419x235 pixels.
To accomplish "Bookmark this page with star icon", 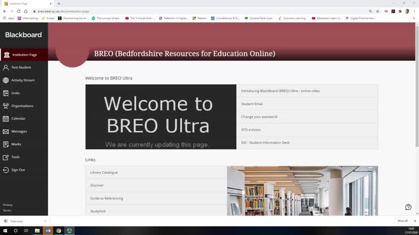I will (x=377, y=11).
